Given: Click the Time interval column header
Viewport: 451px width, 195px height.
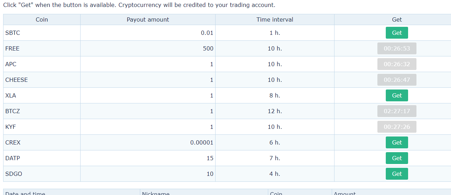Looking at the screenshot, I should pos(275,19).
